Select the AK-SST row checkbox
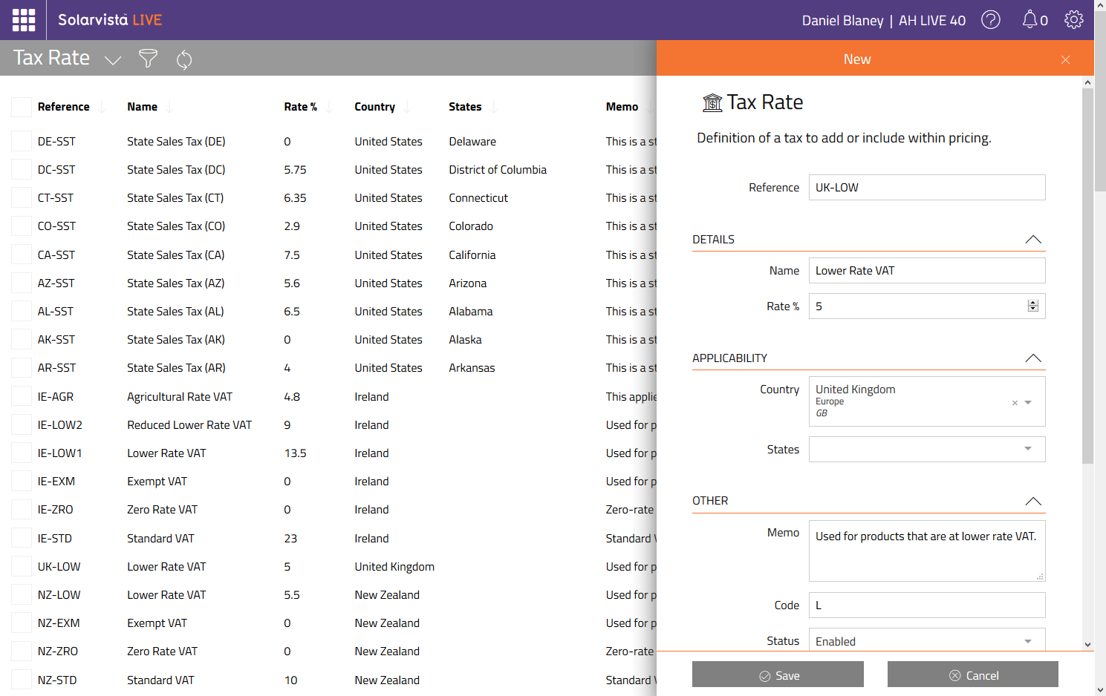This screenshot has width=1106, height=696. (x=22, y=339)
